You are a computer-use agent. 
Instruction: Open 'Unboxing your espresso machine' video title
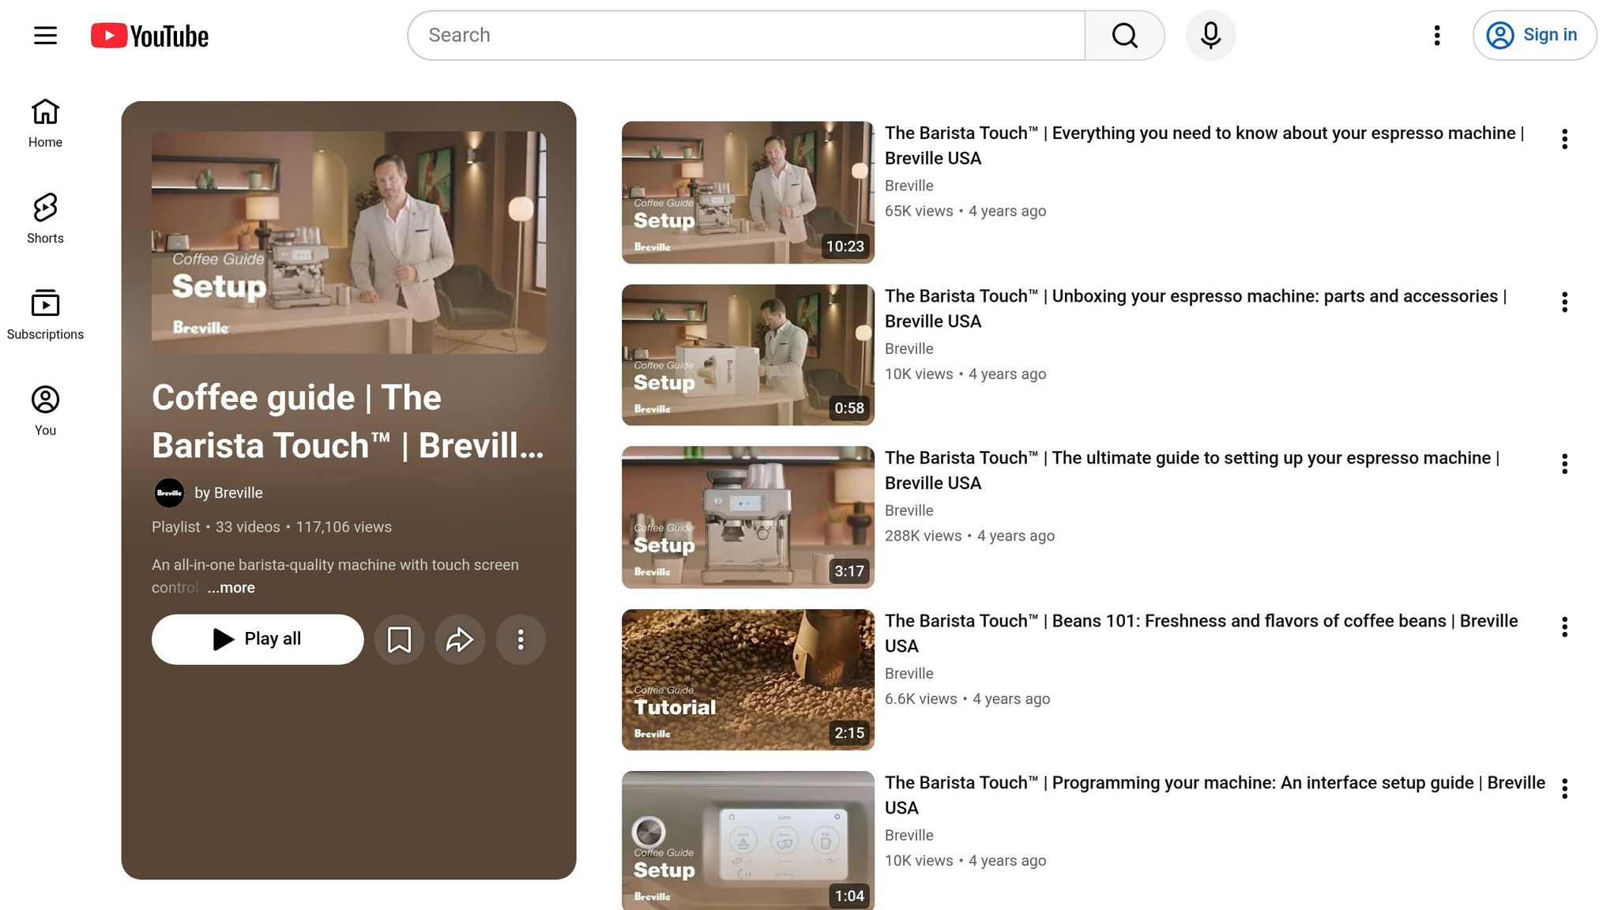pos(1195,308)
